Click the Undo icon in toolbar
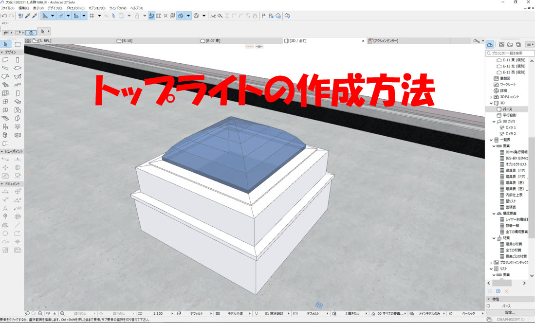 pos(4,16)
